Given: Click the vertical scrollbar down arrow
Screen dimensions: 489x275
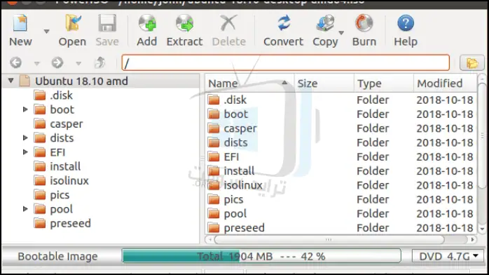Looking at the screenshot, I should click(x=482, y=229).
